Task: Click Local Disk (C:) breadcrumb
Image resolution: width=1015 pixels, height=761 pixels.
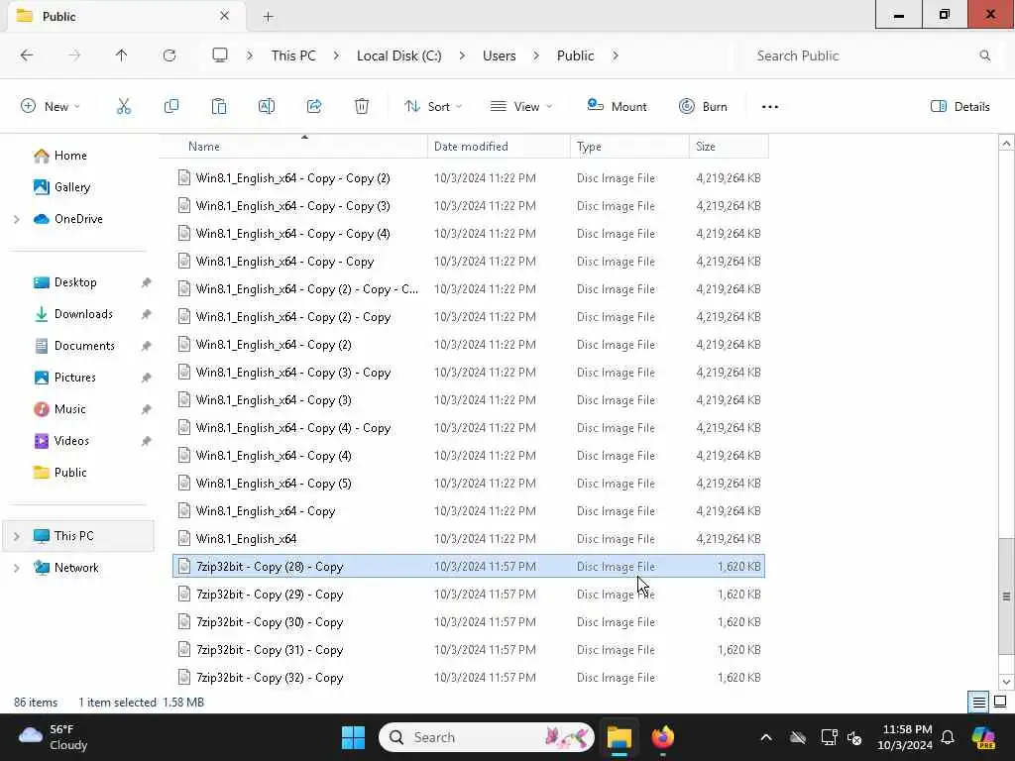Action: [x=398, y=55]
